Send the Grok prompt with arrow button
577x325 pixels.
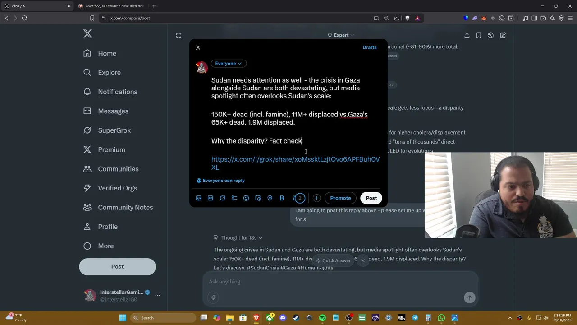[x=469, y=297]
